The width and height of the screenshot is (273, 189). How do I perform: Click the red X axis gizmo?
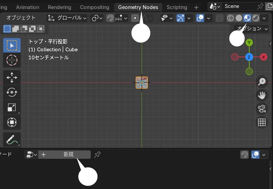[264, 57]
